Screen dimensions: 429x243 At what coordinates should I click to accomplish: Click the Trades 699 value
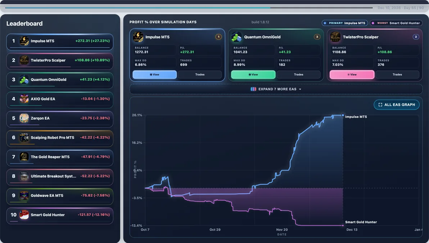[184, 65]
